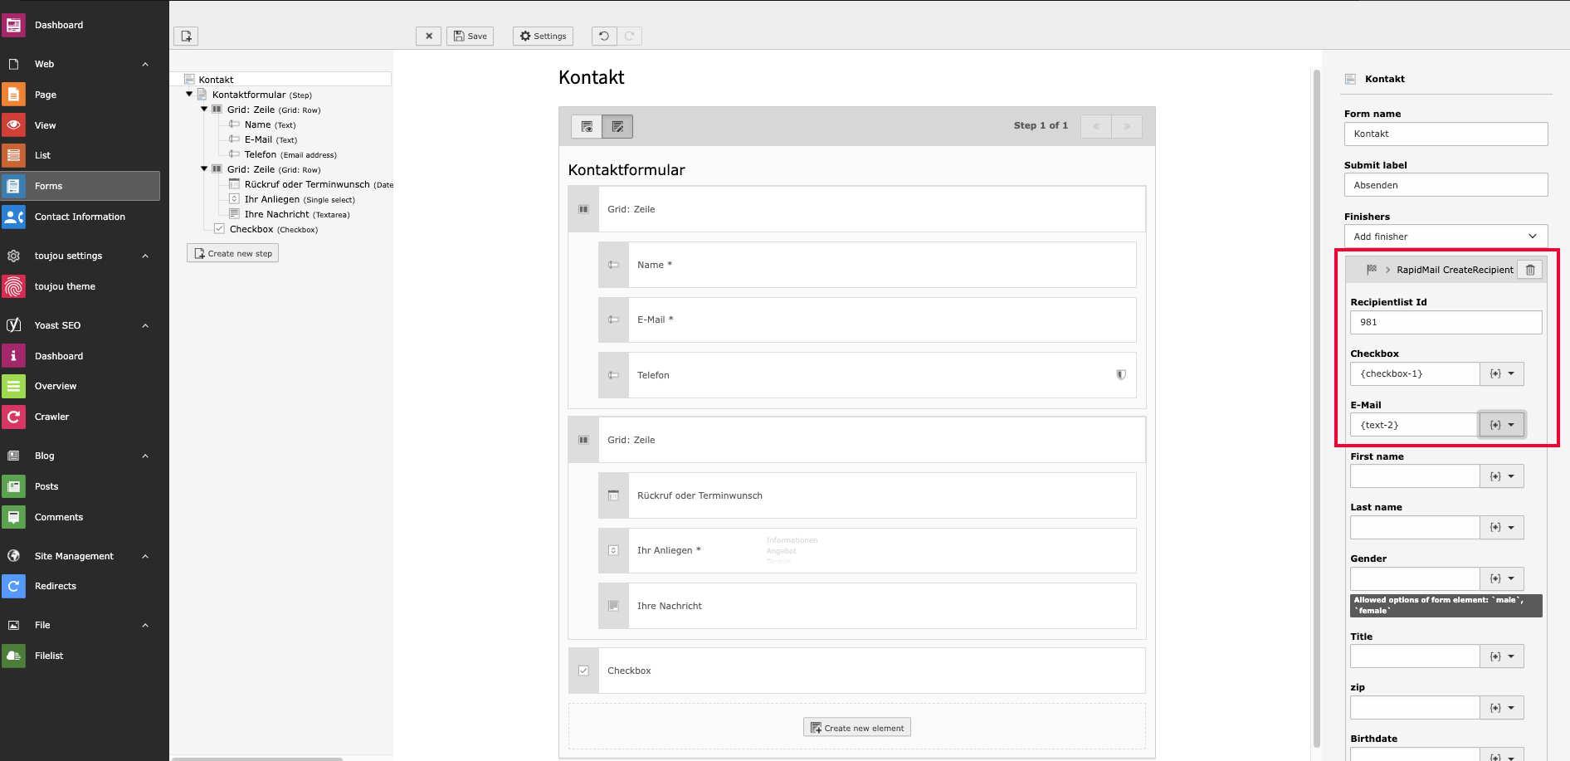The height and width of the screenshot is (761, 1570).
Task: Collapse the Kontaktformular step tree node
Action: 189,95
